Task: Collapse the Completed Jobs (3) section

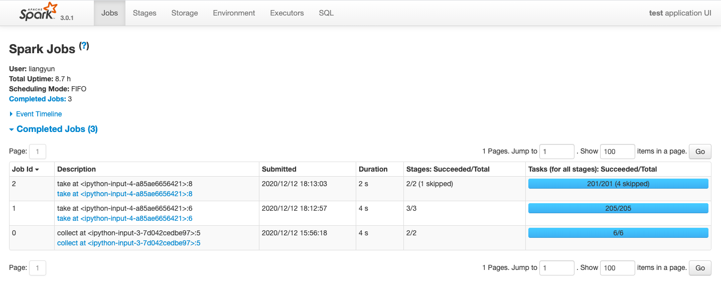Action: [x=53, y=129]
